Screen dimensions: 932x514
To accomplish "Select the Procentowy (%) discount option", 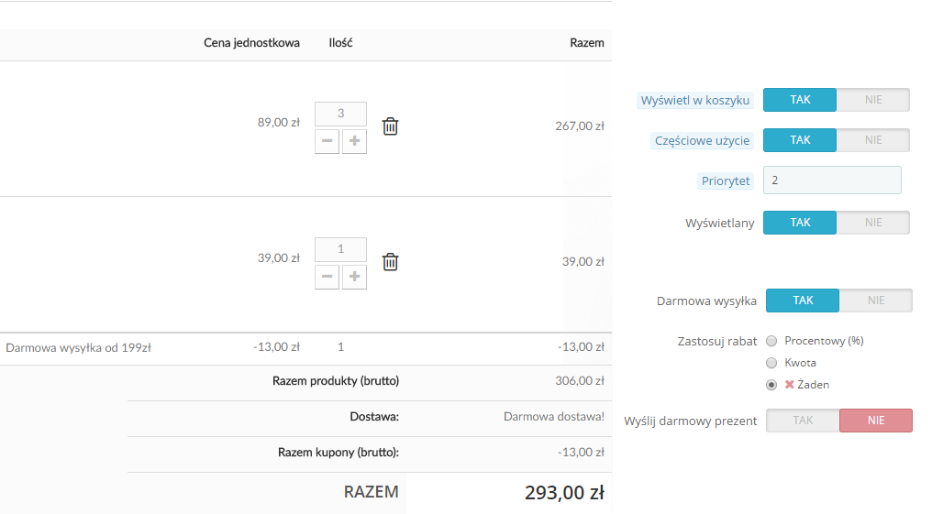I will tap(771, 341).
